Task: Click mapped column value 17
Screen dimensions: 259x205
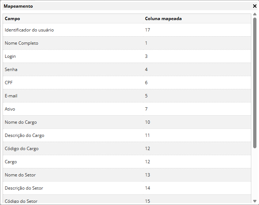Action: coord(148,30)
